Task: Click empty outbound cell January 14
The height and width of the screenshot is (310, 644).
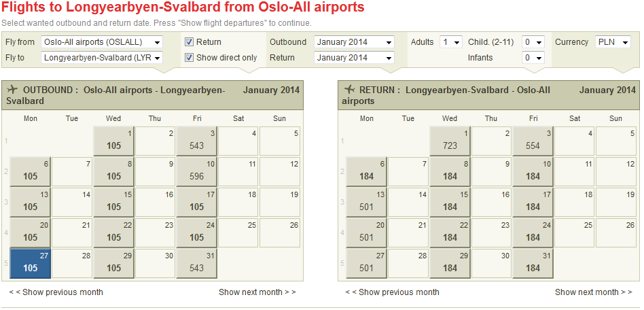Action: (72, 203)
